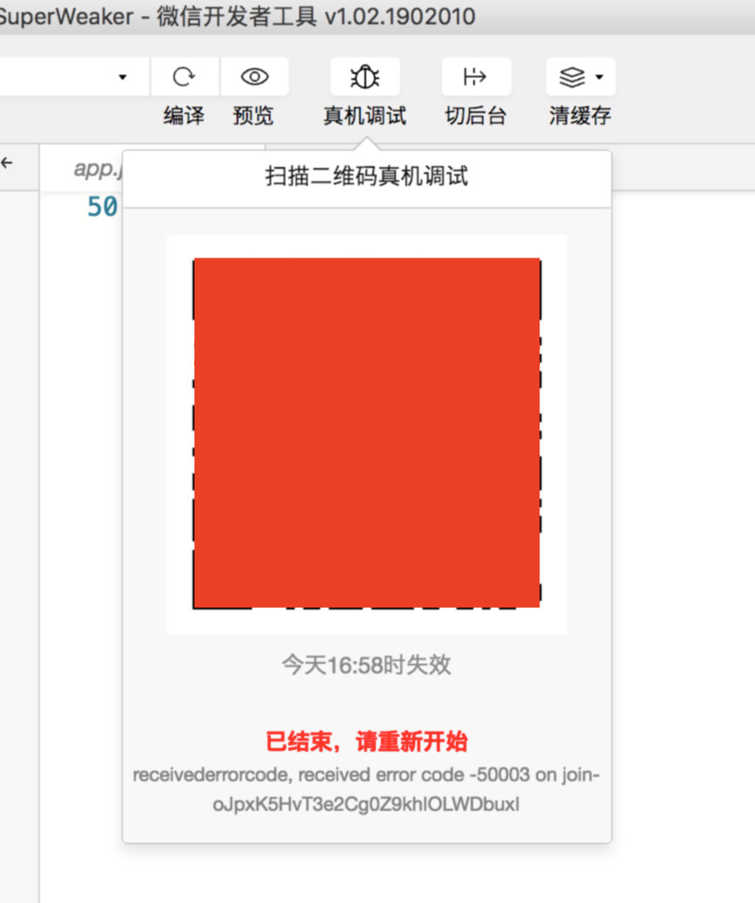Image resolution: width=755 pixels, height=903 pixels.
Task: Select the app.js editor tab
Action: 97,168
